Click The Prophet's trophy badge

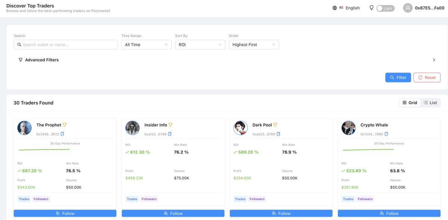(65, 125)
